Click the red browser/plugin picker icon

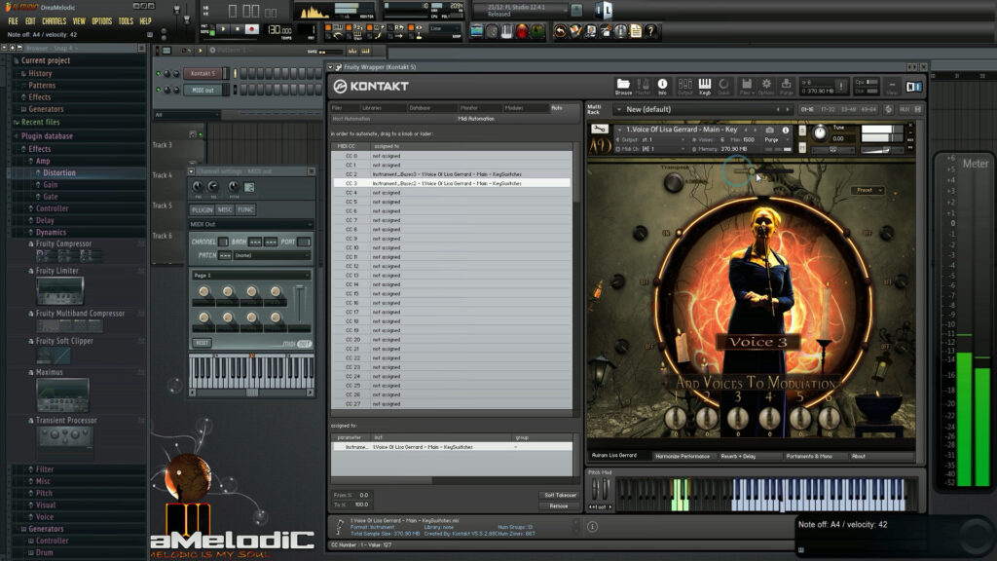click(x=522, y=31)
